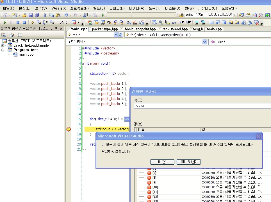Image resolution: width=271 pixels, height=202 pixels.
Task: Toggle bookmark on the current line
Action: 211,22
